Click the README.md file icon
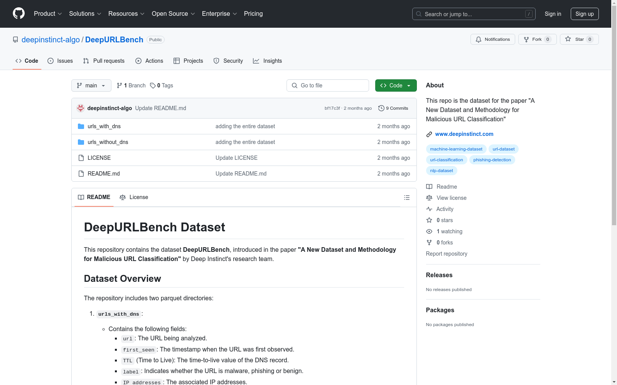The height and width of the screenshot is (385, 617). coord(81,174)
